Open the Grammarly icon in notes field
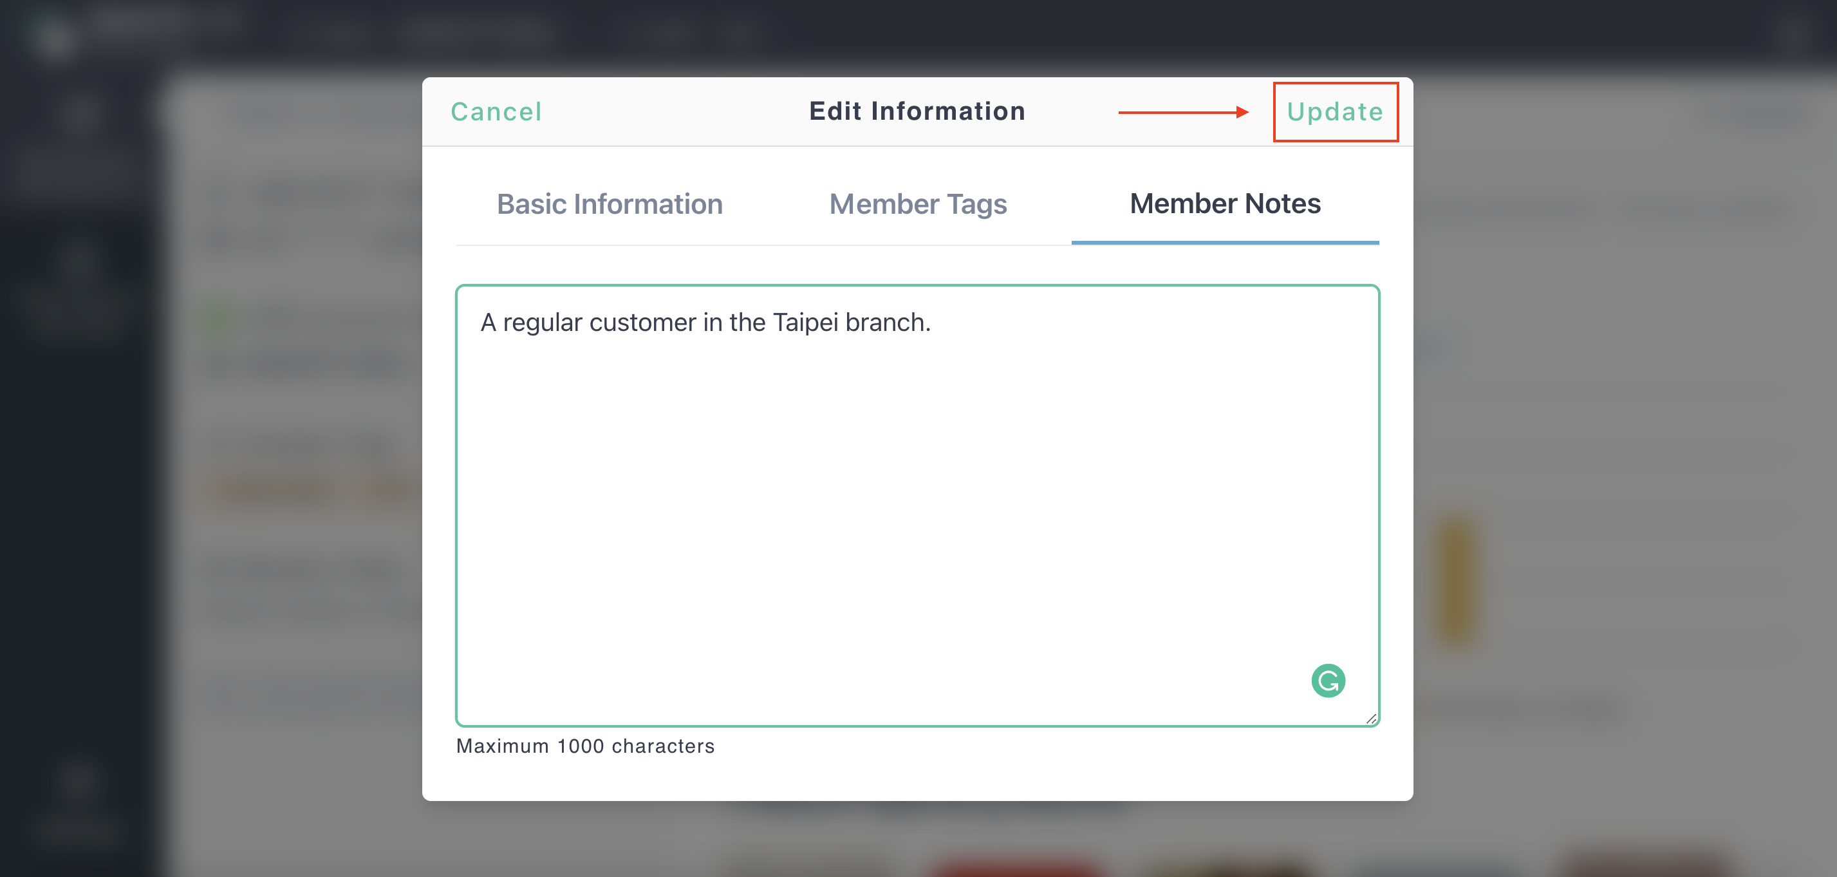Screen dimensions: 1837x877 click(x=1328, y=680)
